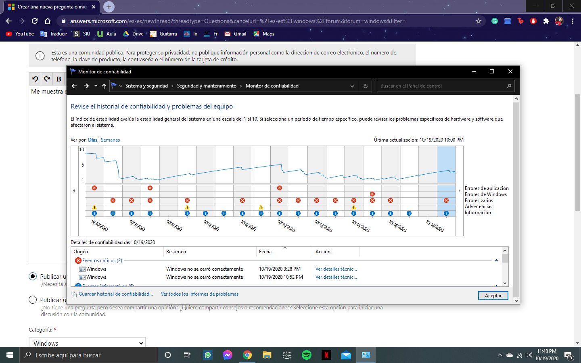Reload the Chrome page
Image resolution: width=581 pixels, height=363 pixels.
(x=35, y=21)
